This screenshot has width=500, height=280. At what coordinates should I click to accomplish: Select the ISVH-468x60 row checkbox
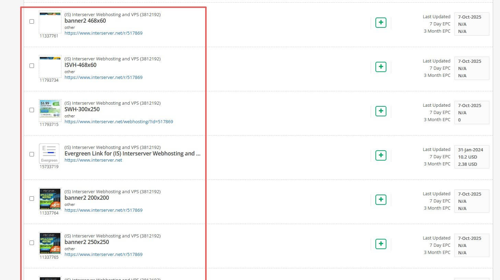tap(32, 66)
